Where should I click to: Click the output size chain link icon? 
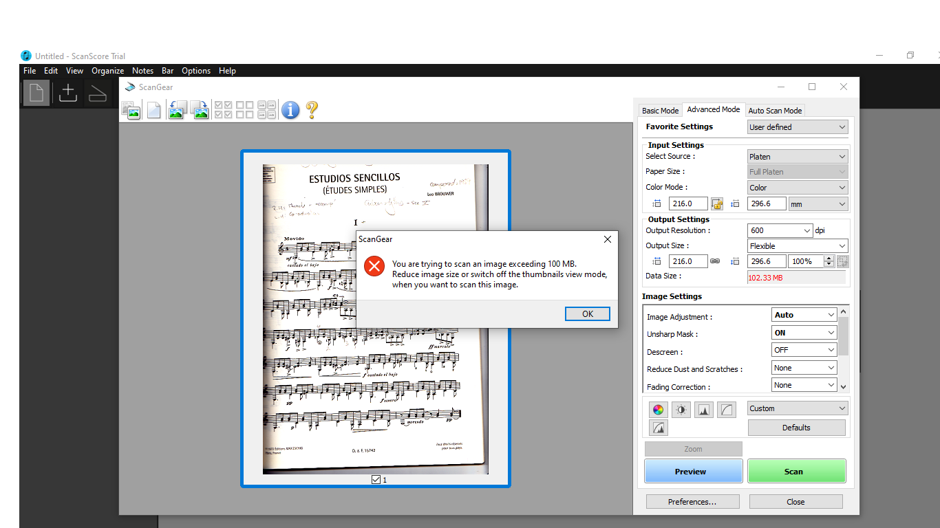click(x=715, y=261)
